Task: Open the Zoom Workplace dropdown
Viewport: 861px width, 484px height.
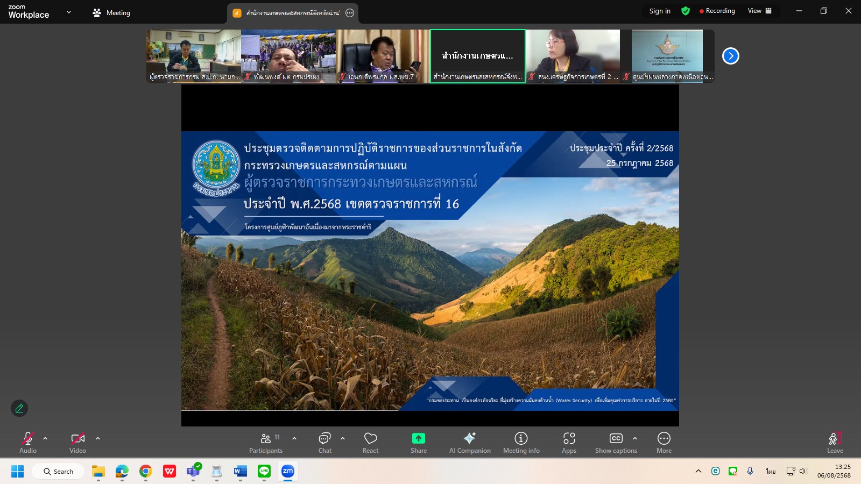Action: 68,11
